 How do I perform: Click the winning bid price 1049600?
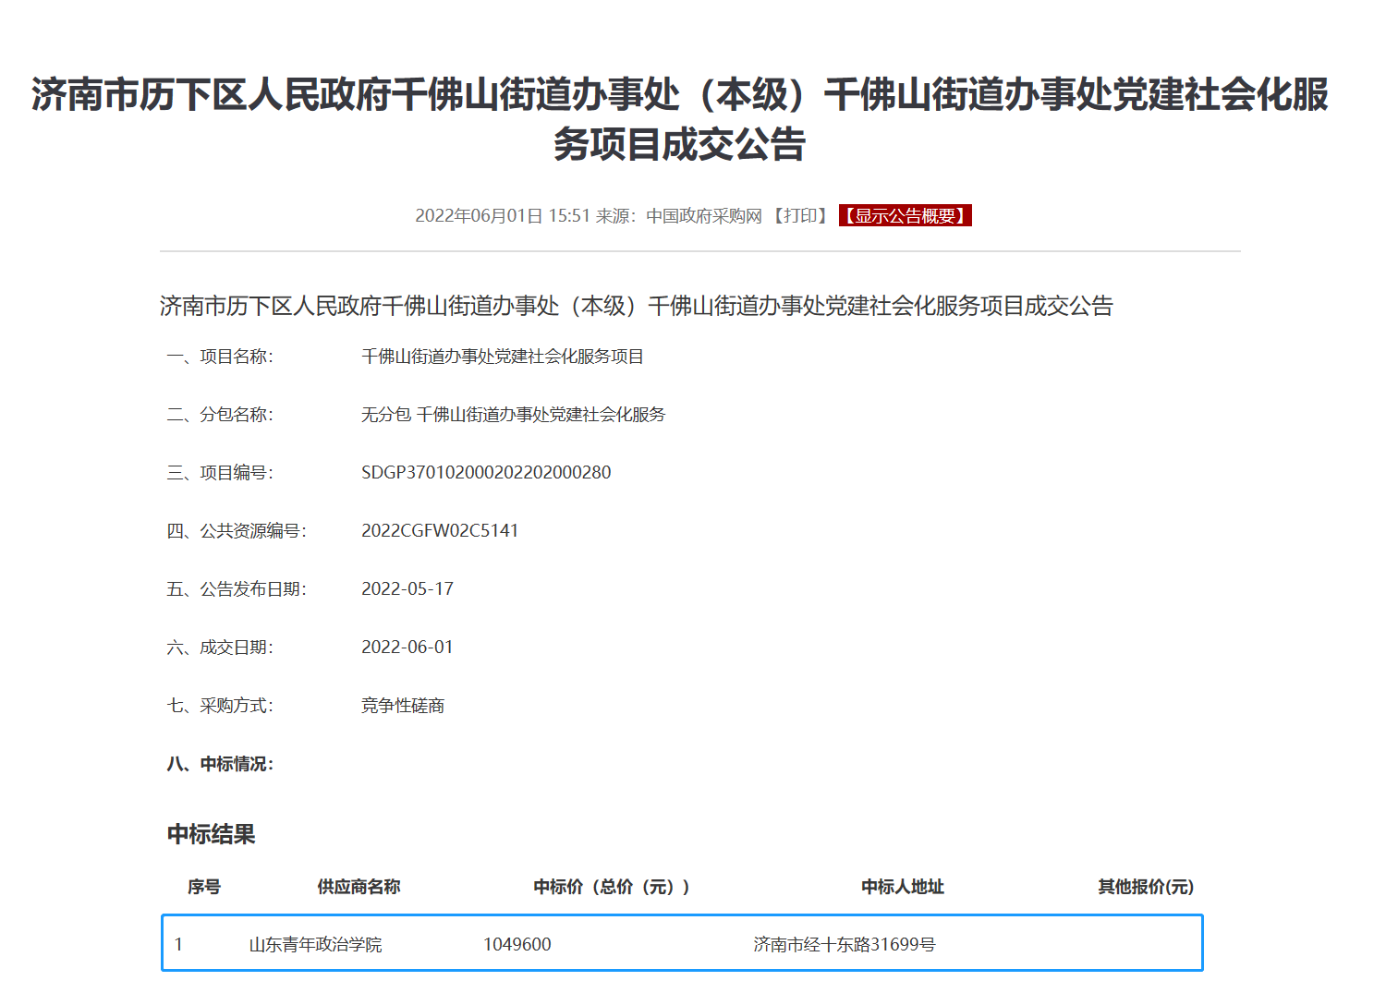517,944
